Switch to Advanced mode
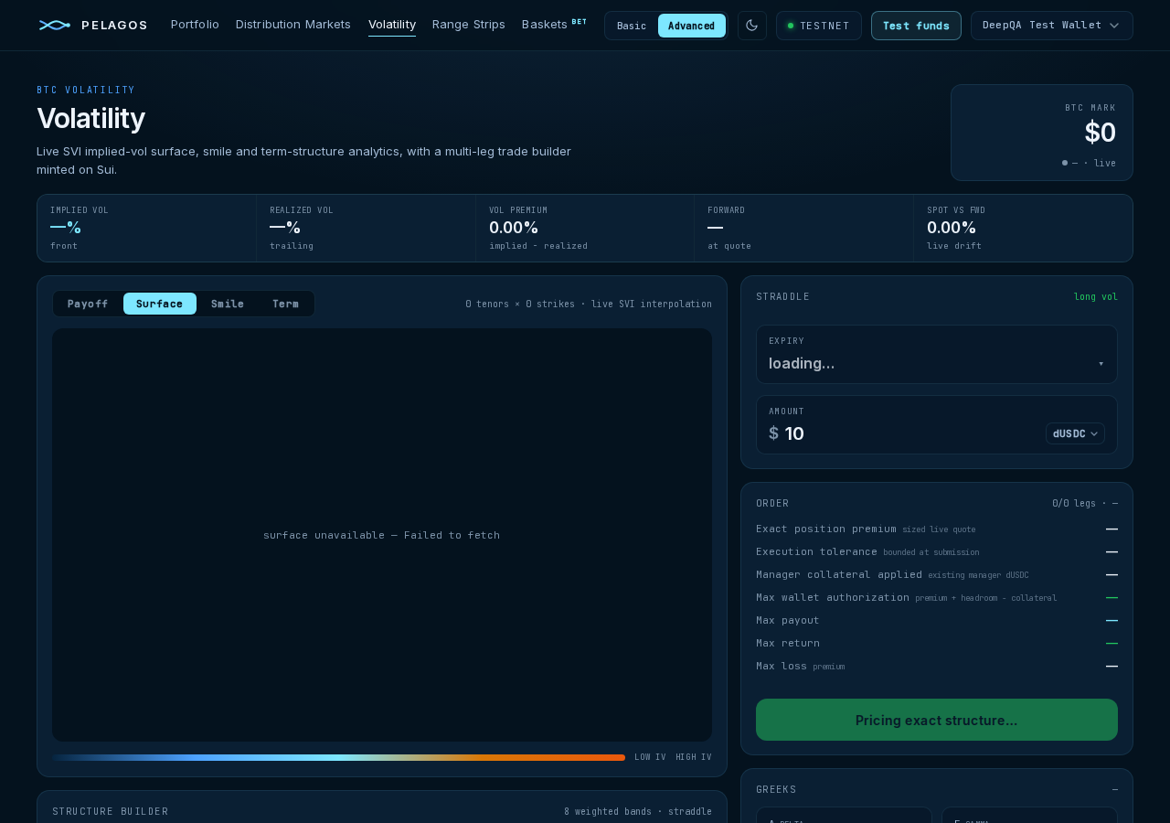This screenshot has height=823, width=1170. click(692, 26)
